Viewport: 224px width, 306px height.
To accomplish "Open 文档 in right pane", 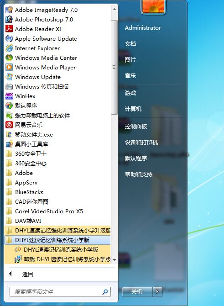I will point(130,43).
